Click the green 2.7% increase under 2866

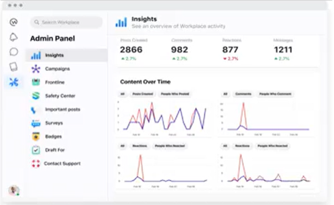128,59
